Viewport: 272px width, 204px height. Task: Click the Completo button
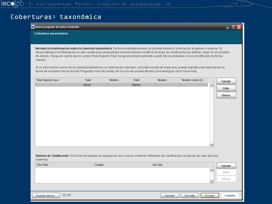[230, 195]
